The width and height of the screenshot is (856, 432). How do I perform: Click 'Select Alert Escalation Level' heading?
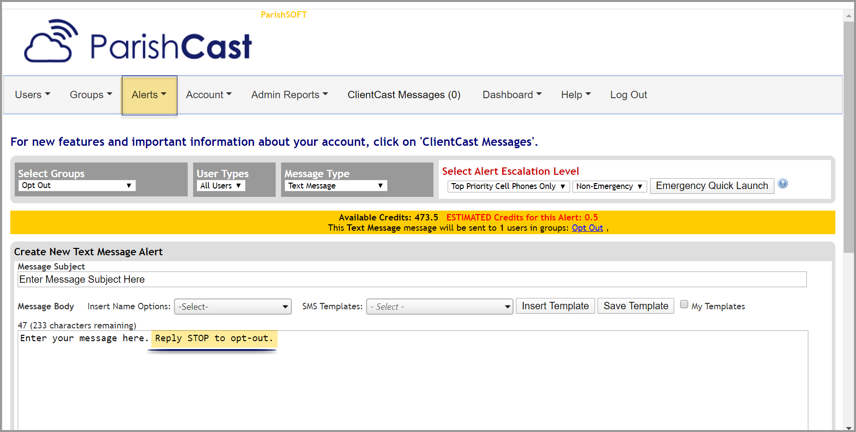tap(511, 171)
